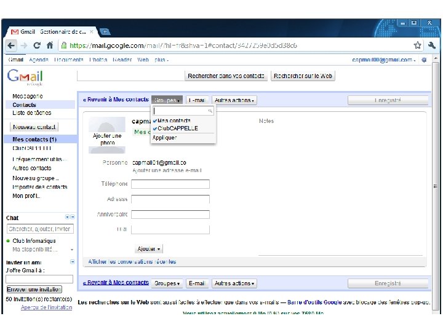Open Aperçu de l'invitation link
Screen dimensions: 443x332
point(46,307)
